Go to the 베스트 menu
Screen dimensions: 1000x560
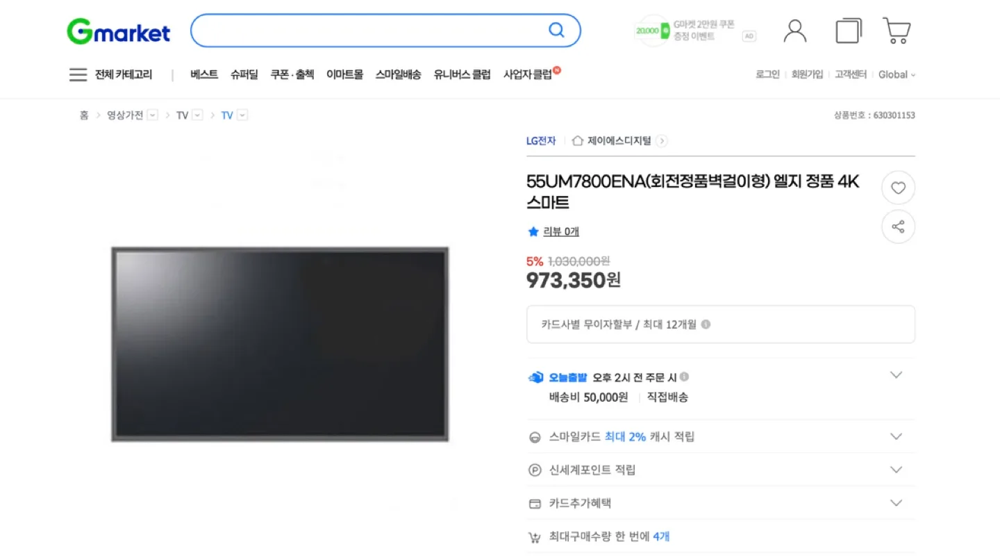point(203,74)
